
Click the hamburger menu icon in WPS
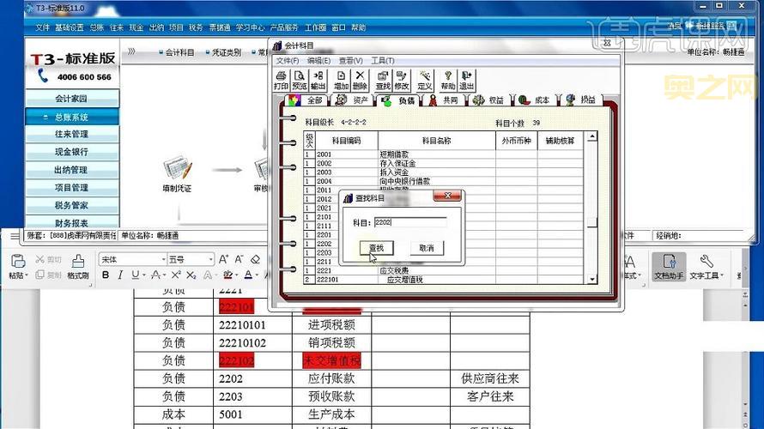pos(15,236)
